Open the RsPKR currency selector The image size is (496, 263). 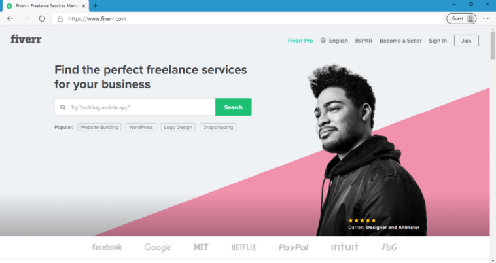pyautogui.click(x=363, y=41)
